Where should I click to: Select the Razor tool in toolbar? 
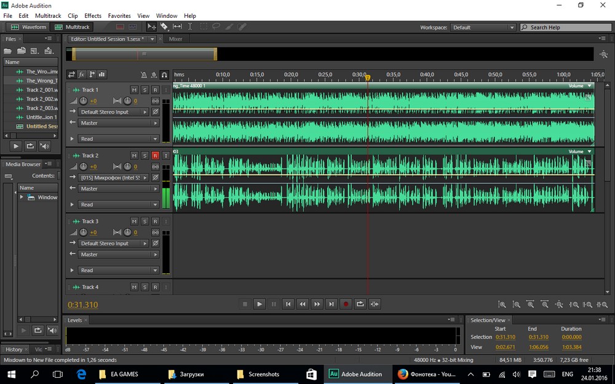164,27
